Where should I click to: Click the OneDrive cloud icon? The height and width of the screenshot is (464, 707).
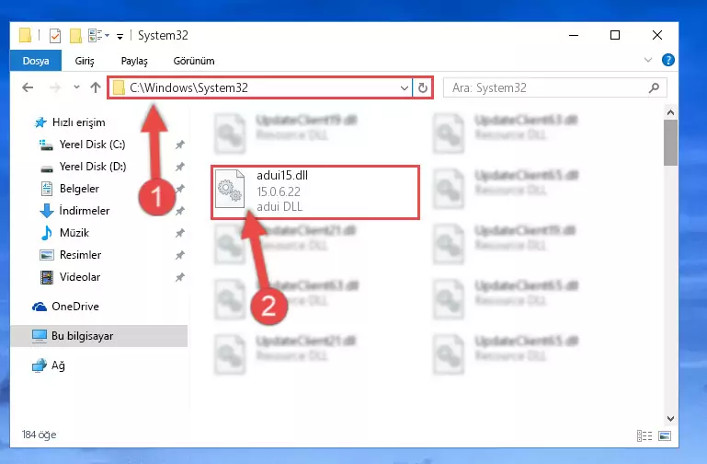tap(40, 307)
